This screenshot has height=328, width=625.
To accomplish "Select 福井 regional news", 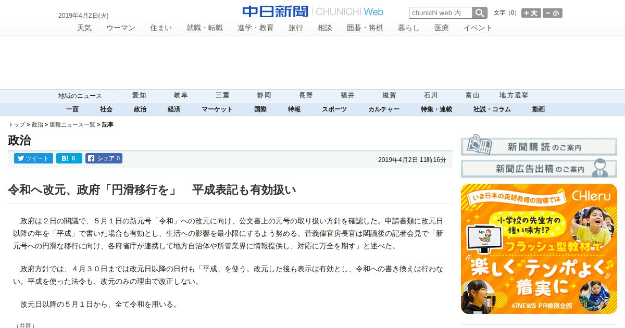I will pos(347,96).
